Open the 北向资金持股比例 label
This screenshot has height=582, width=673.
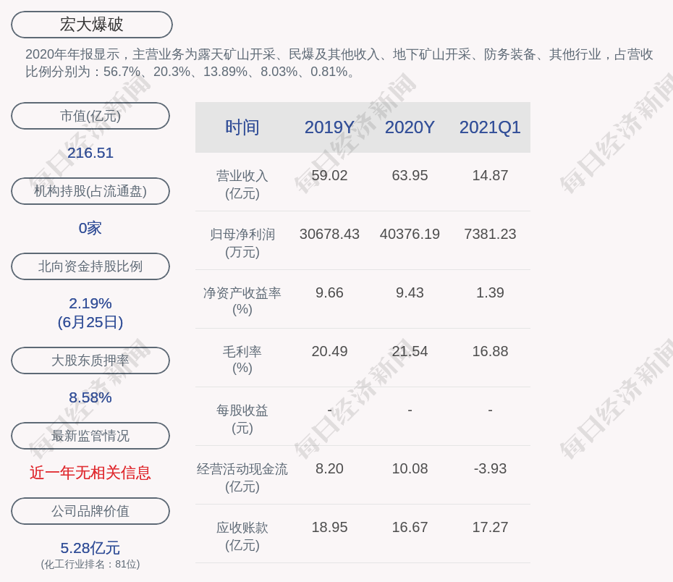90,266
